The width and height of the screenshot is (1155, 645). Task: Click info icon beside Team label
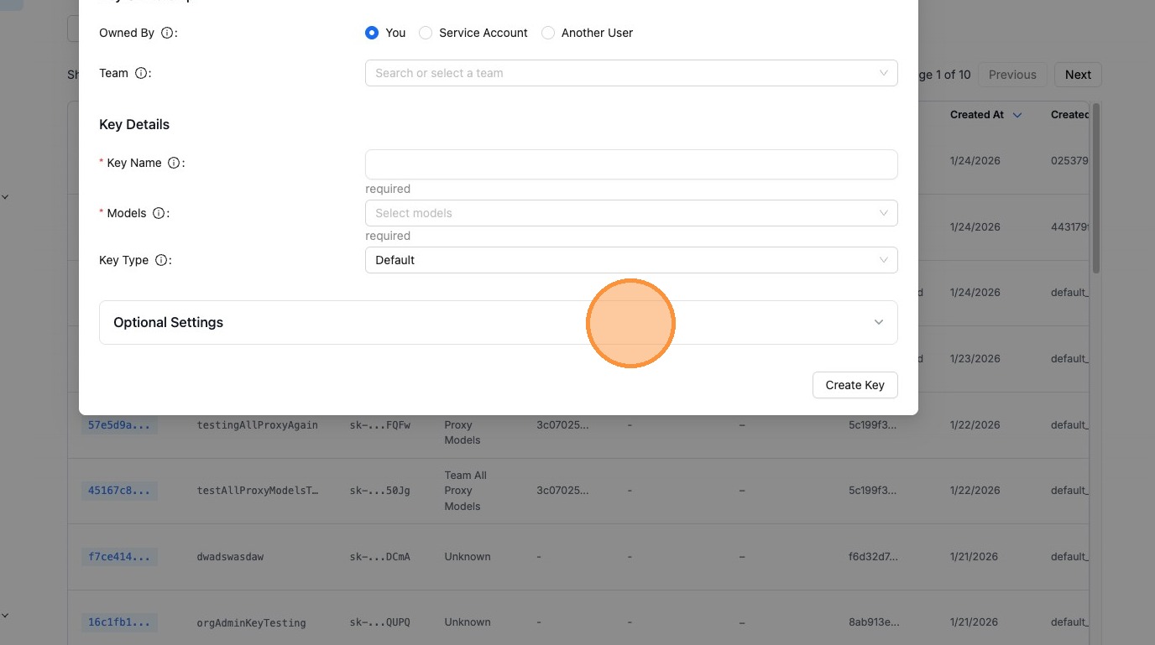[141, 73]
